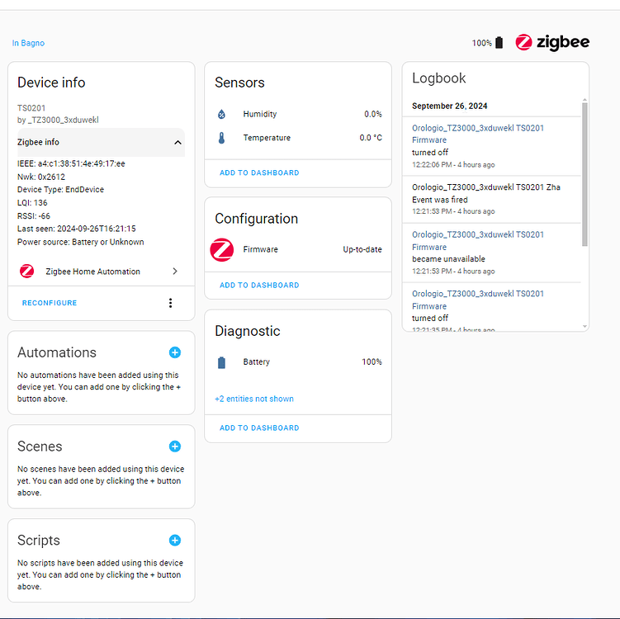The width and height of the screenshot is (620, 619).
Task: Open Zigbee Home Automation integration chevron
Action: click(x=175, y=272)
